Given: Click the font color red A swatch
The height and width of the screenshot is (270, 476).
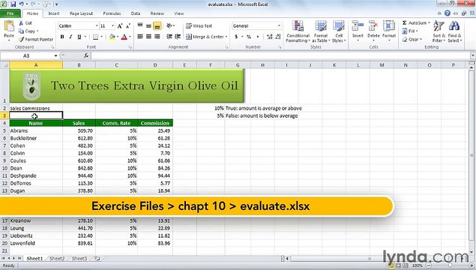Looking at the screenshot, I should pos(124,37).
